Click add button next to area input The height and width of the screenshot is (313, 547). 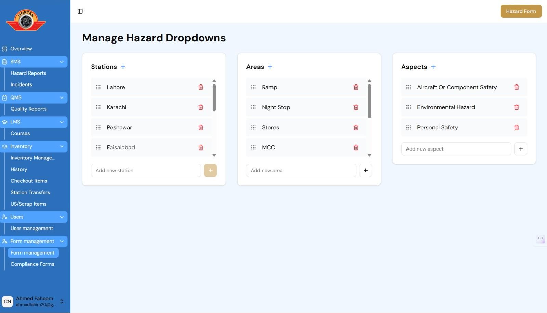coord(365,170)
